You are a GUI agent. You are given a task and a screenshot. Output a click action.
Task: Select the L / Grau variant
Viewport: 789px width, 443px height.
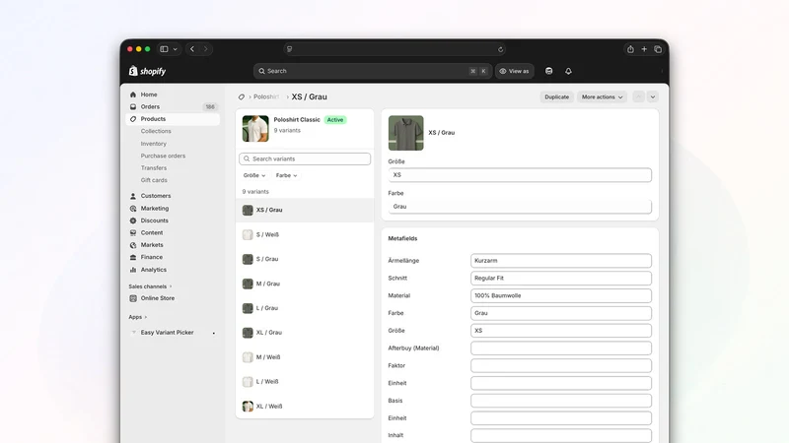coord(305,308)
